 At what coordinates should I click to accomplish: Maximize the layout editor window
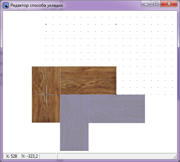click(x=156, y=4)
